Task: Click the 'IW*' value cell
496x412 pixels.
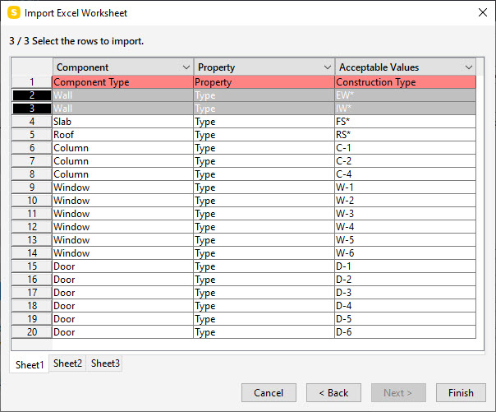Action: [x=405, y=109]
